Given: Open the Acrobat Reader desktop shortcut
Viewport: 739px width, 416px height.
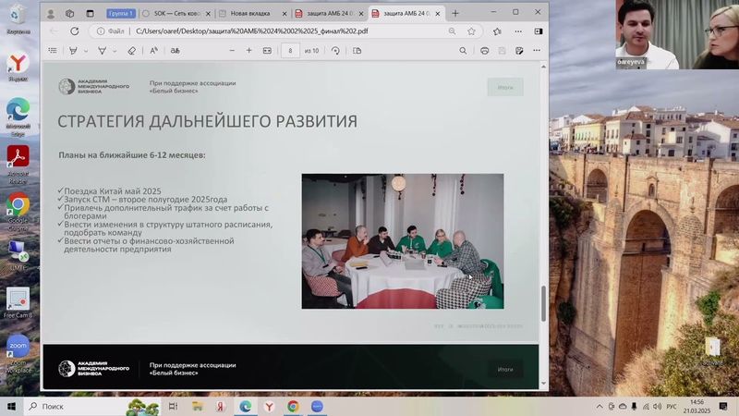Looking at the screenshot, I should pyautogui.click(x=18, y=164).
